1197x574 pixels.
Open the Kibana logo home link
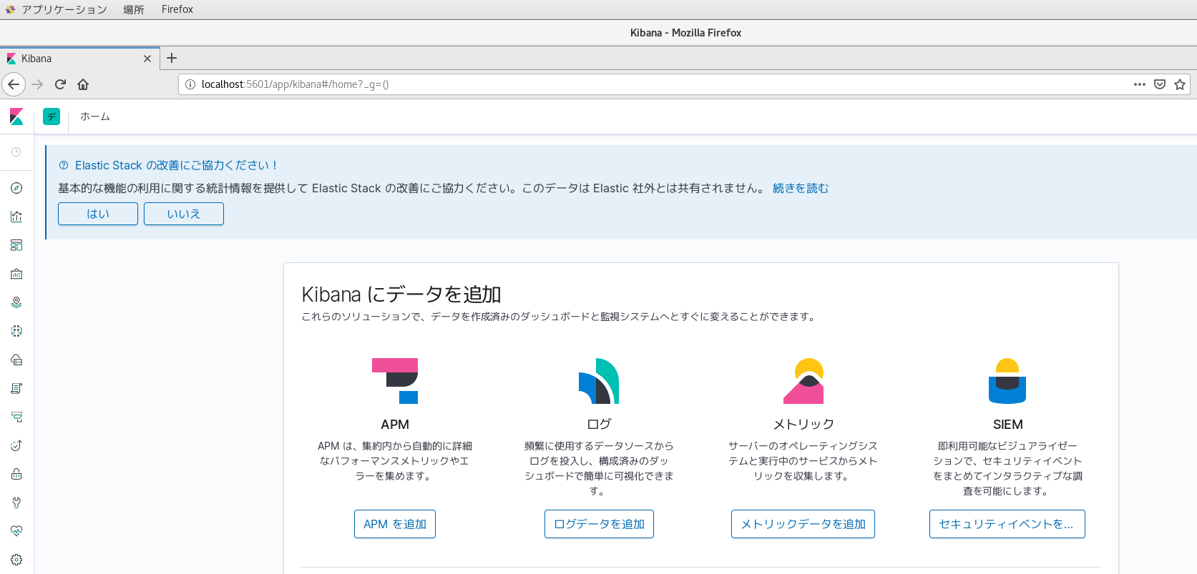pos(16,117)
